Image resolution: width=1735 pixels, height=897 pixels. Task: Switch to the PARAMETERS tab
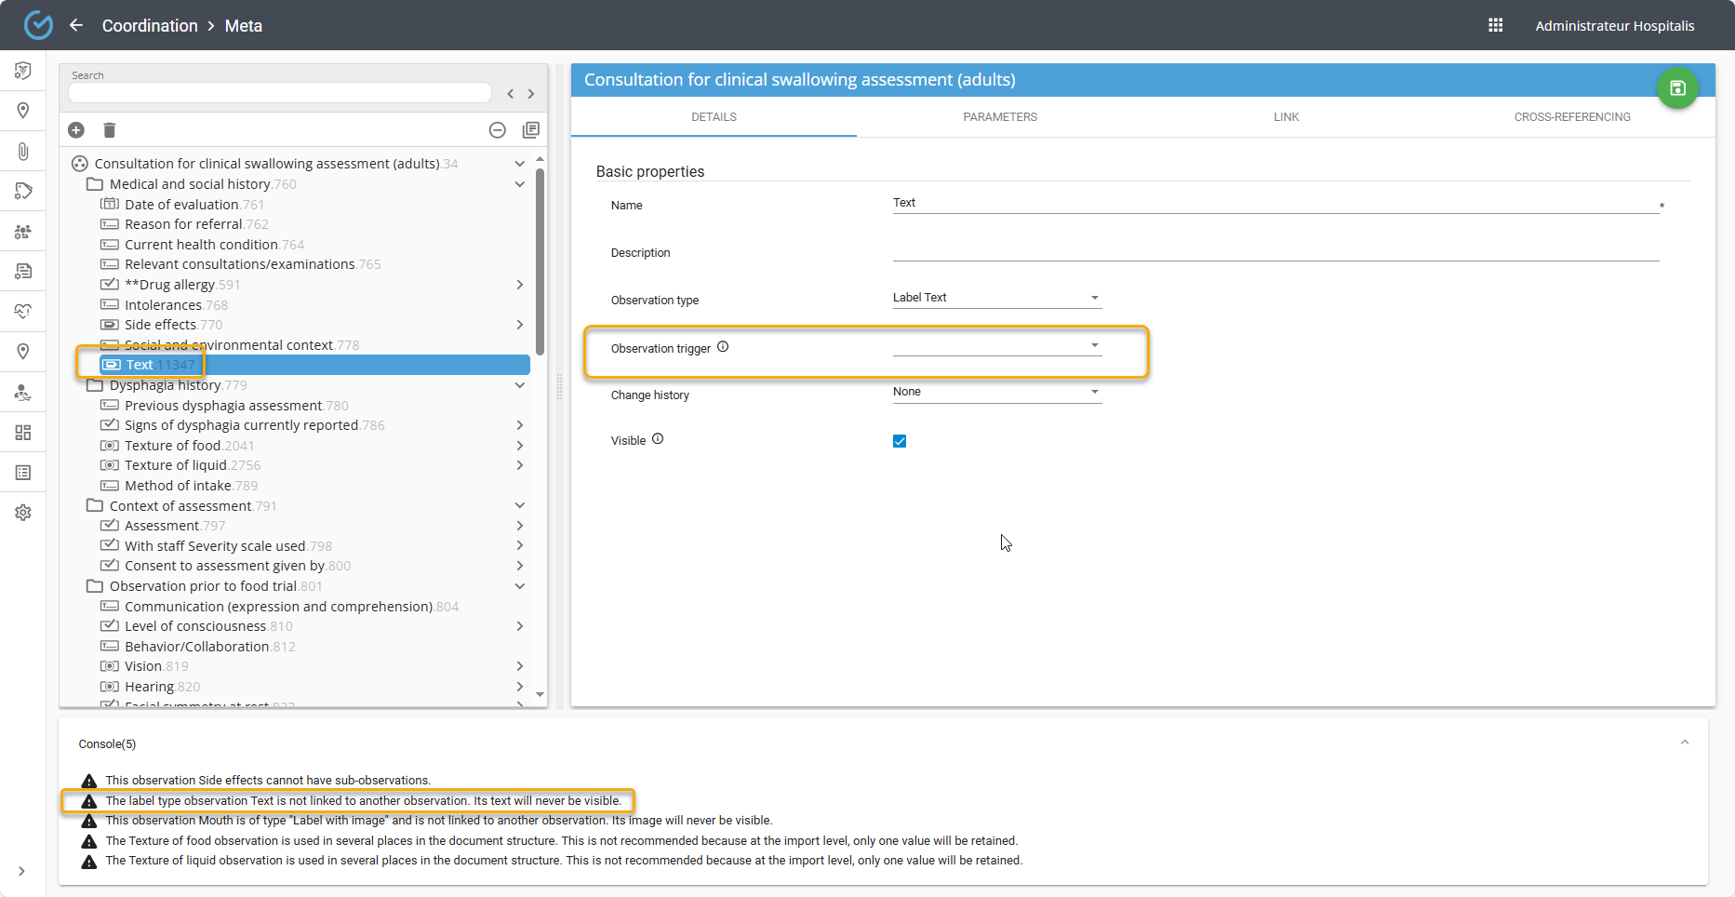(x=1000, y=117)
